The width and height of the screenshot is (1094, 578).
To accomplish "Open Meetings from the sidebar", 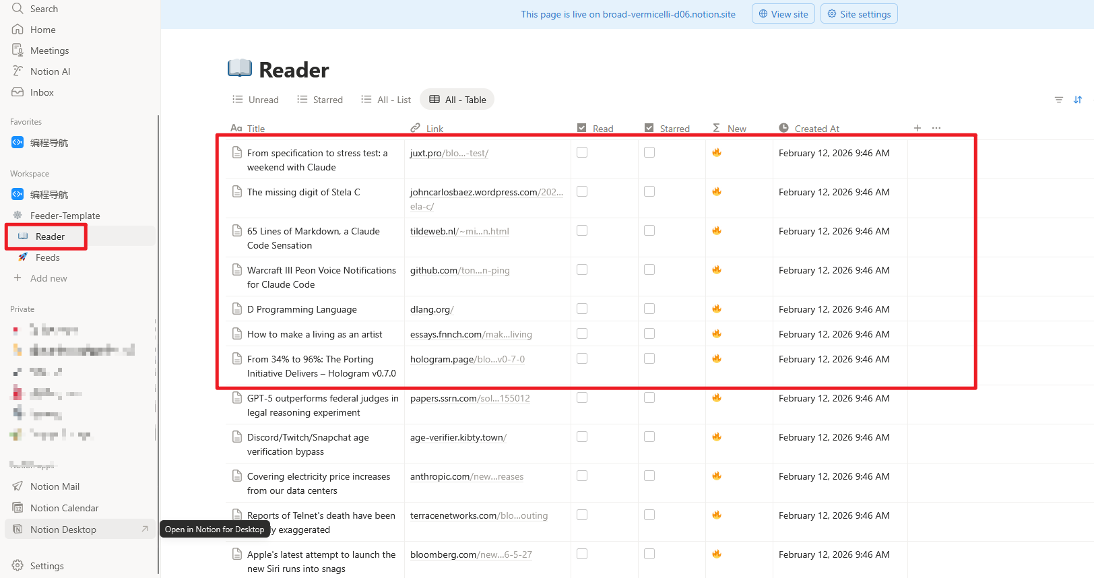I will pos(49,51).
